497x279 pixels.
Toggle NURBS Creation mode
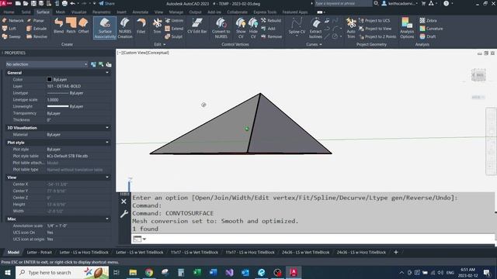click(125, 28)
